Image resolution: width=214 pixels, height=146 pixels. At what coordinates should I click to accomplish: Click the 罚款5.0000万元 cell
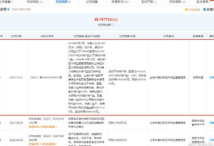(118, 140)
